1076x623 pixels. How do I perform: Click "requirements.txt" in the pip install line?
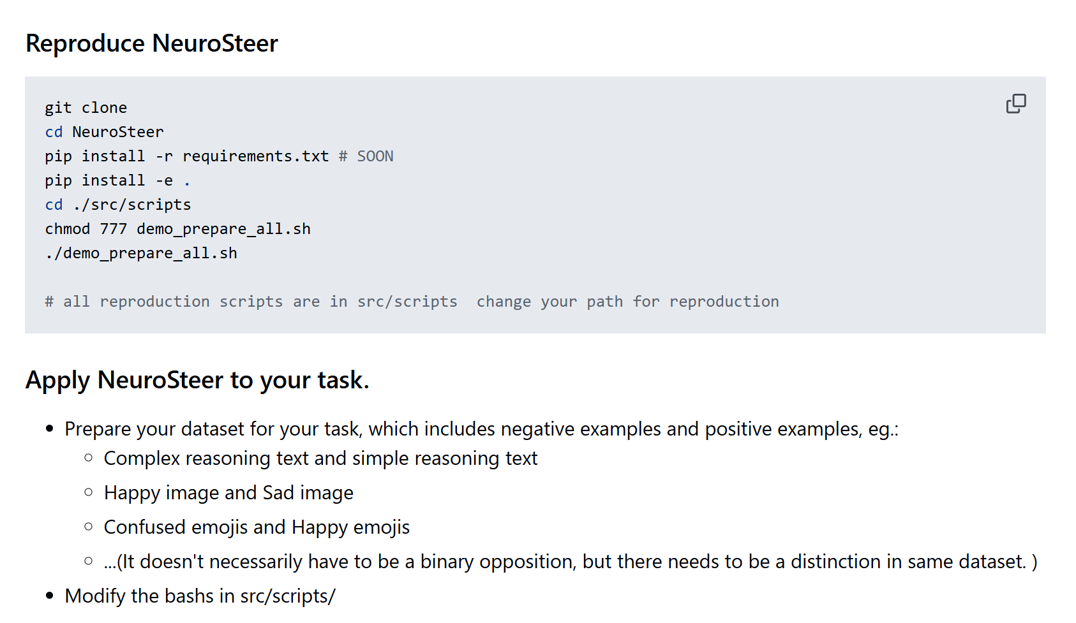click(255, 156)
